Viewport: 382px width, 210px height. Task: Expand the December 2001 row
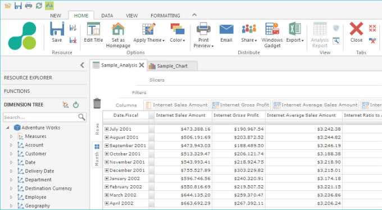tap(107, 171)
